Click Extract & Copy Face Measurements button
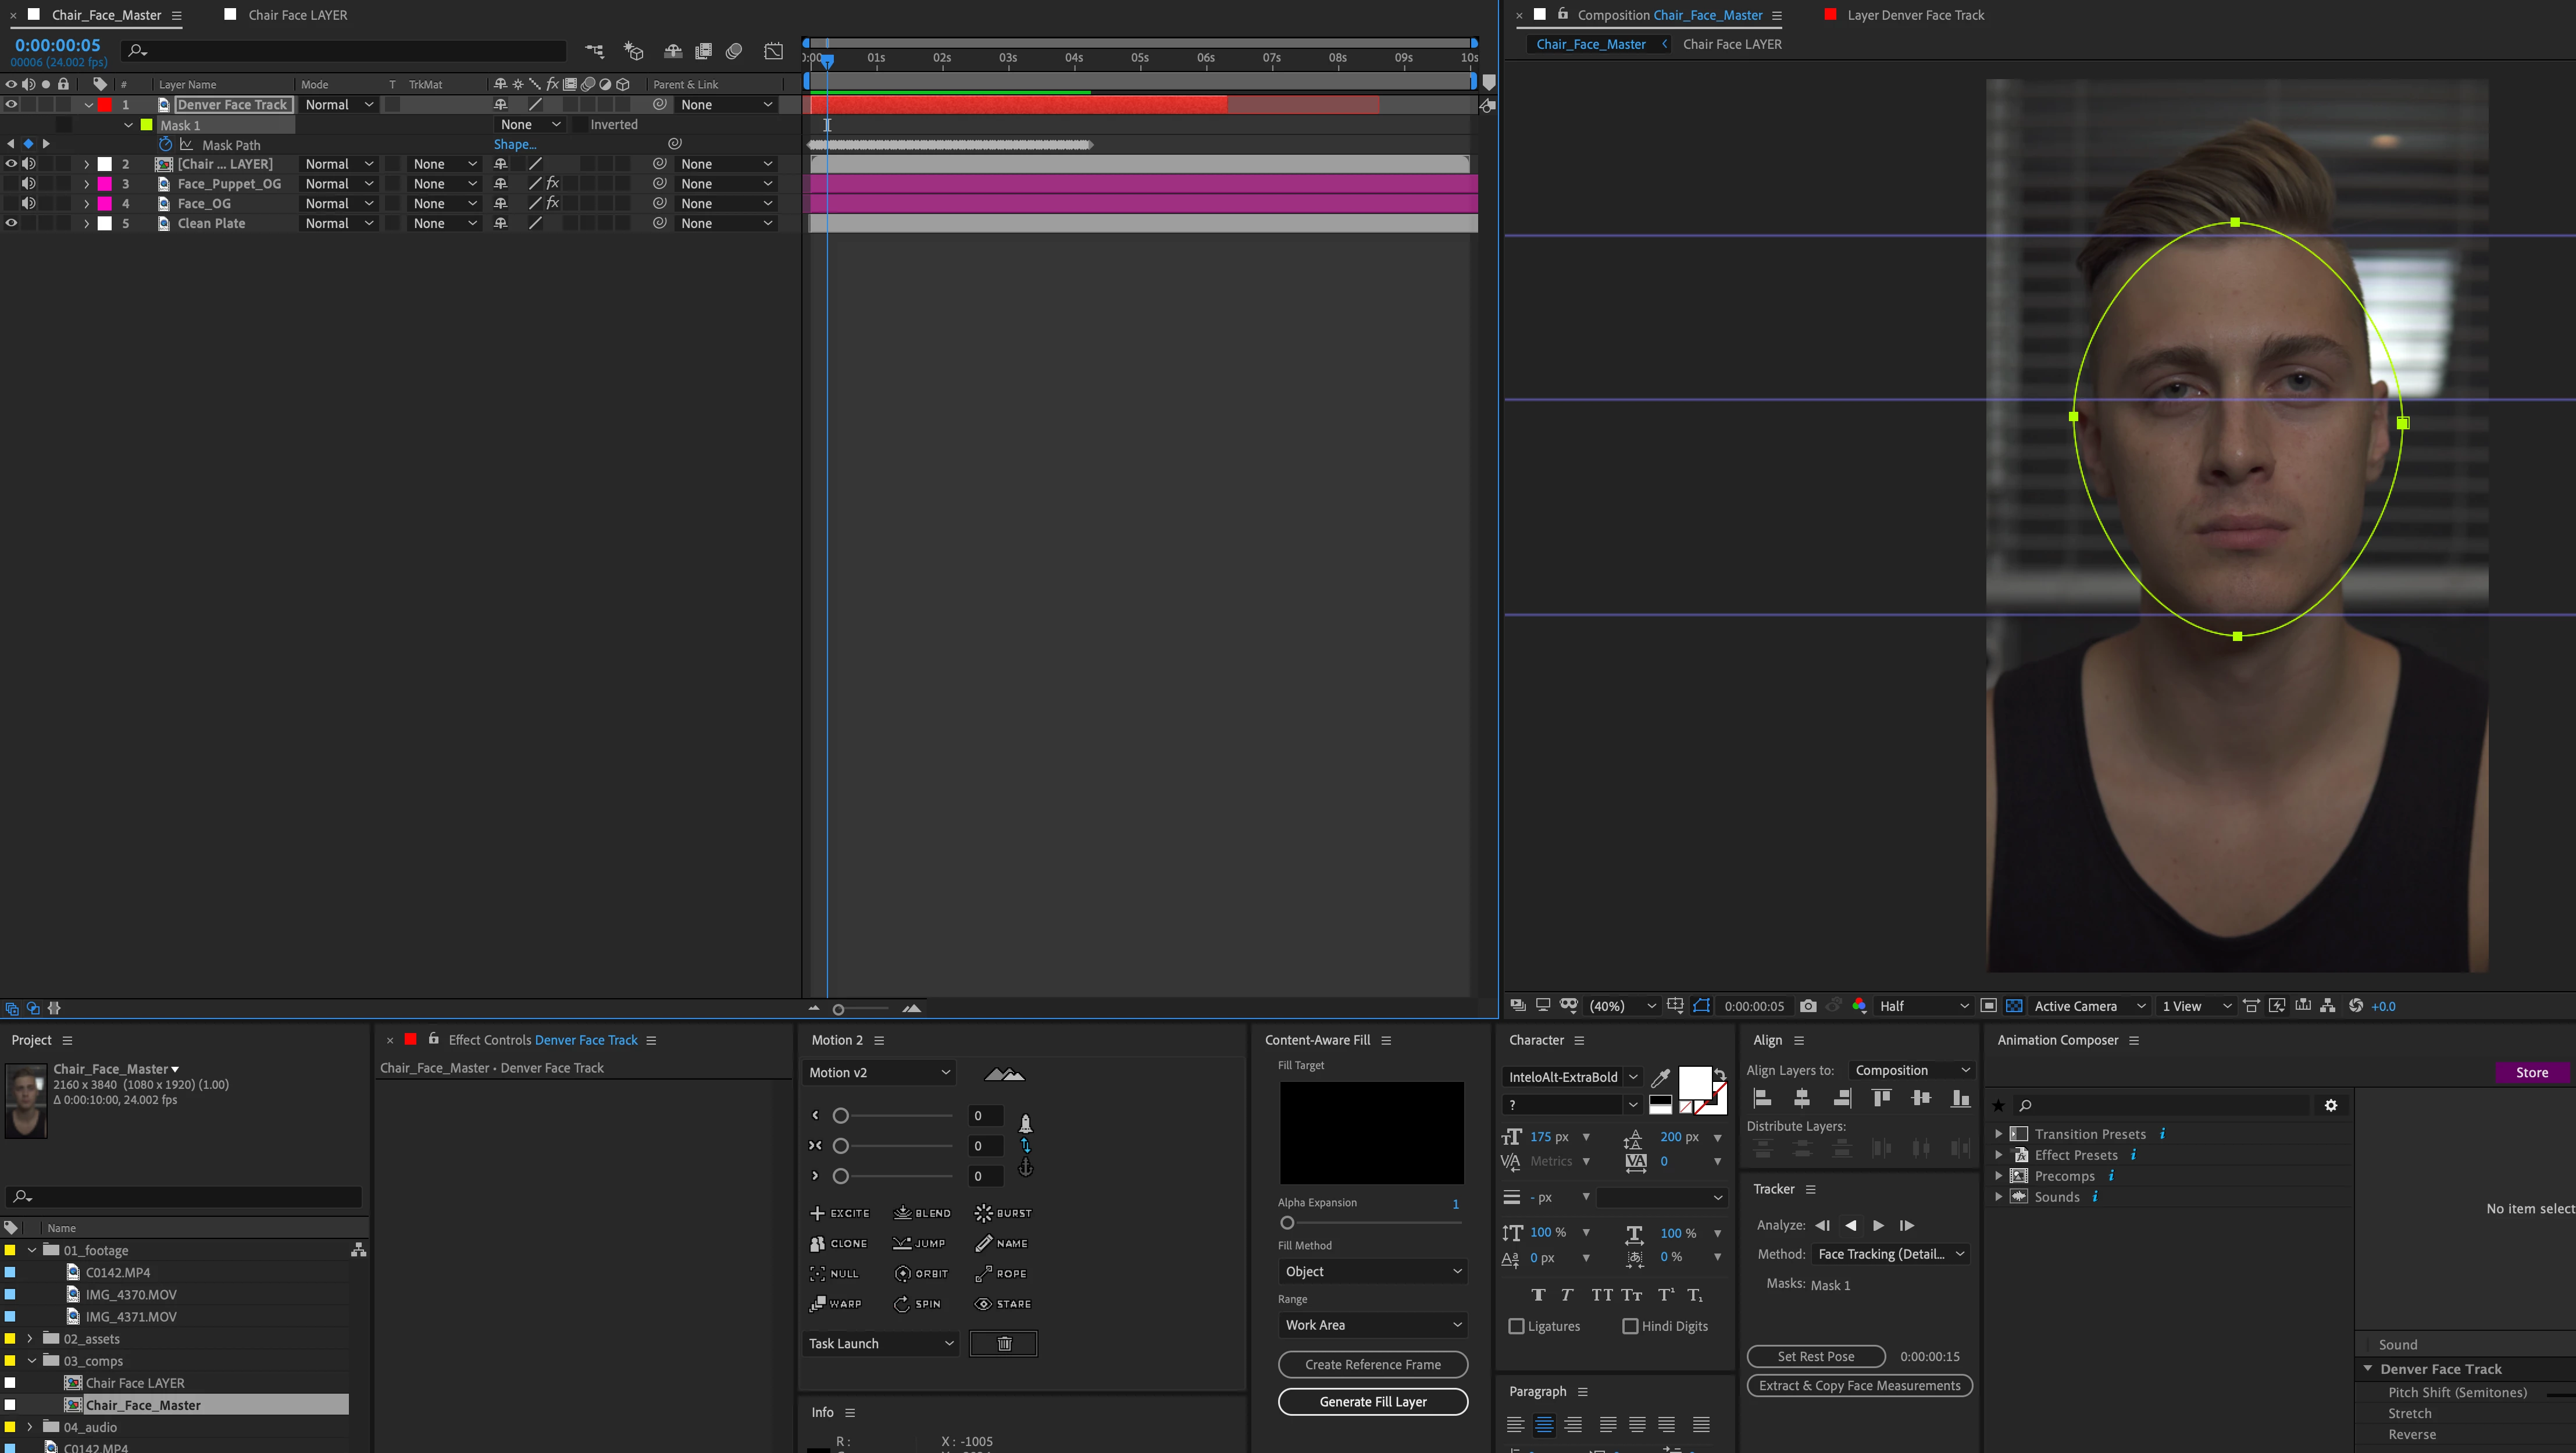This screenshot has height=1453, width=2576. click(x=1859, y=1385)
